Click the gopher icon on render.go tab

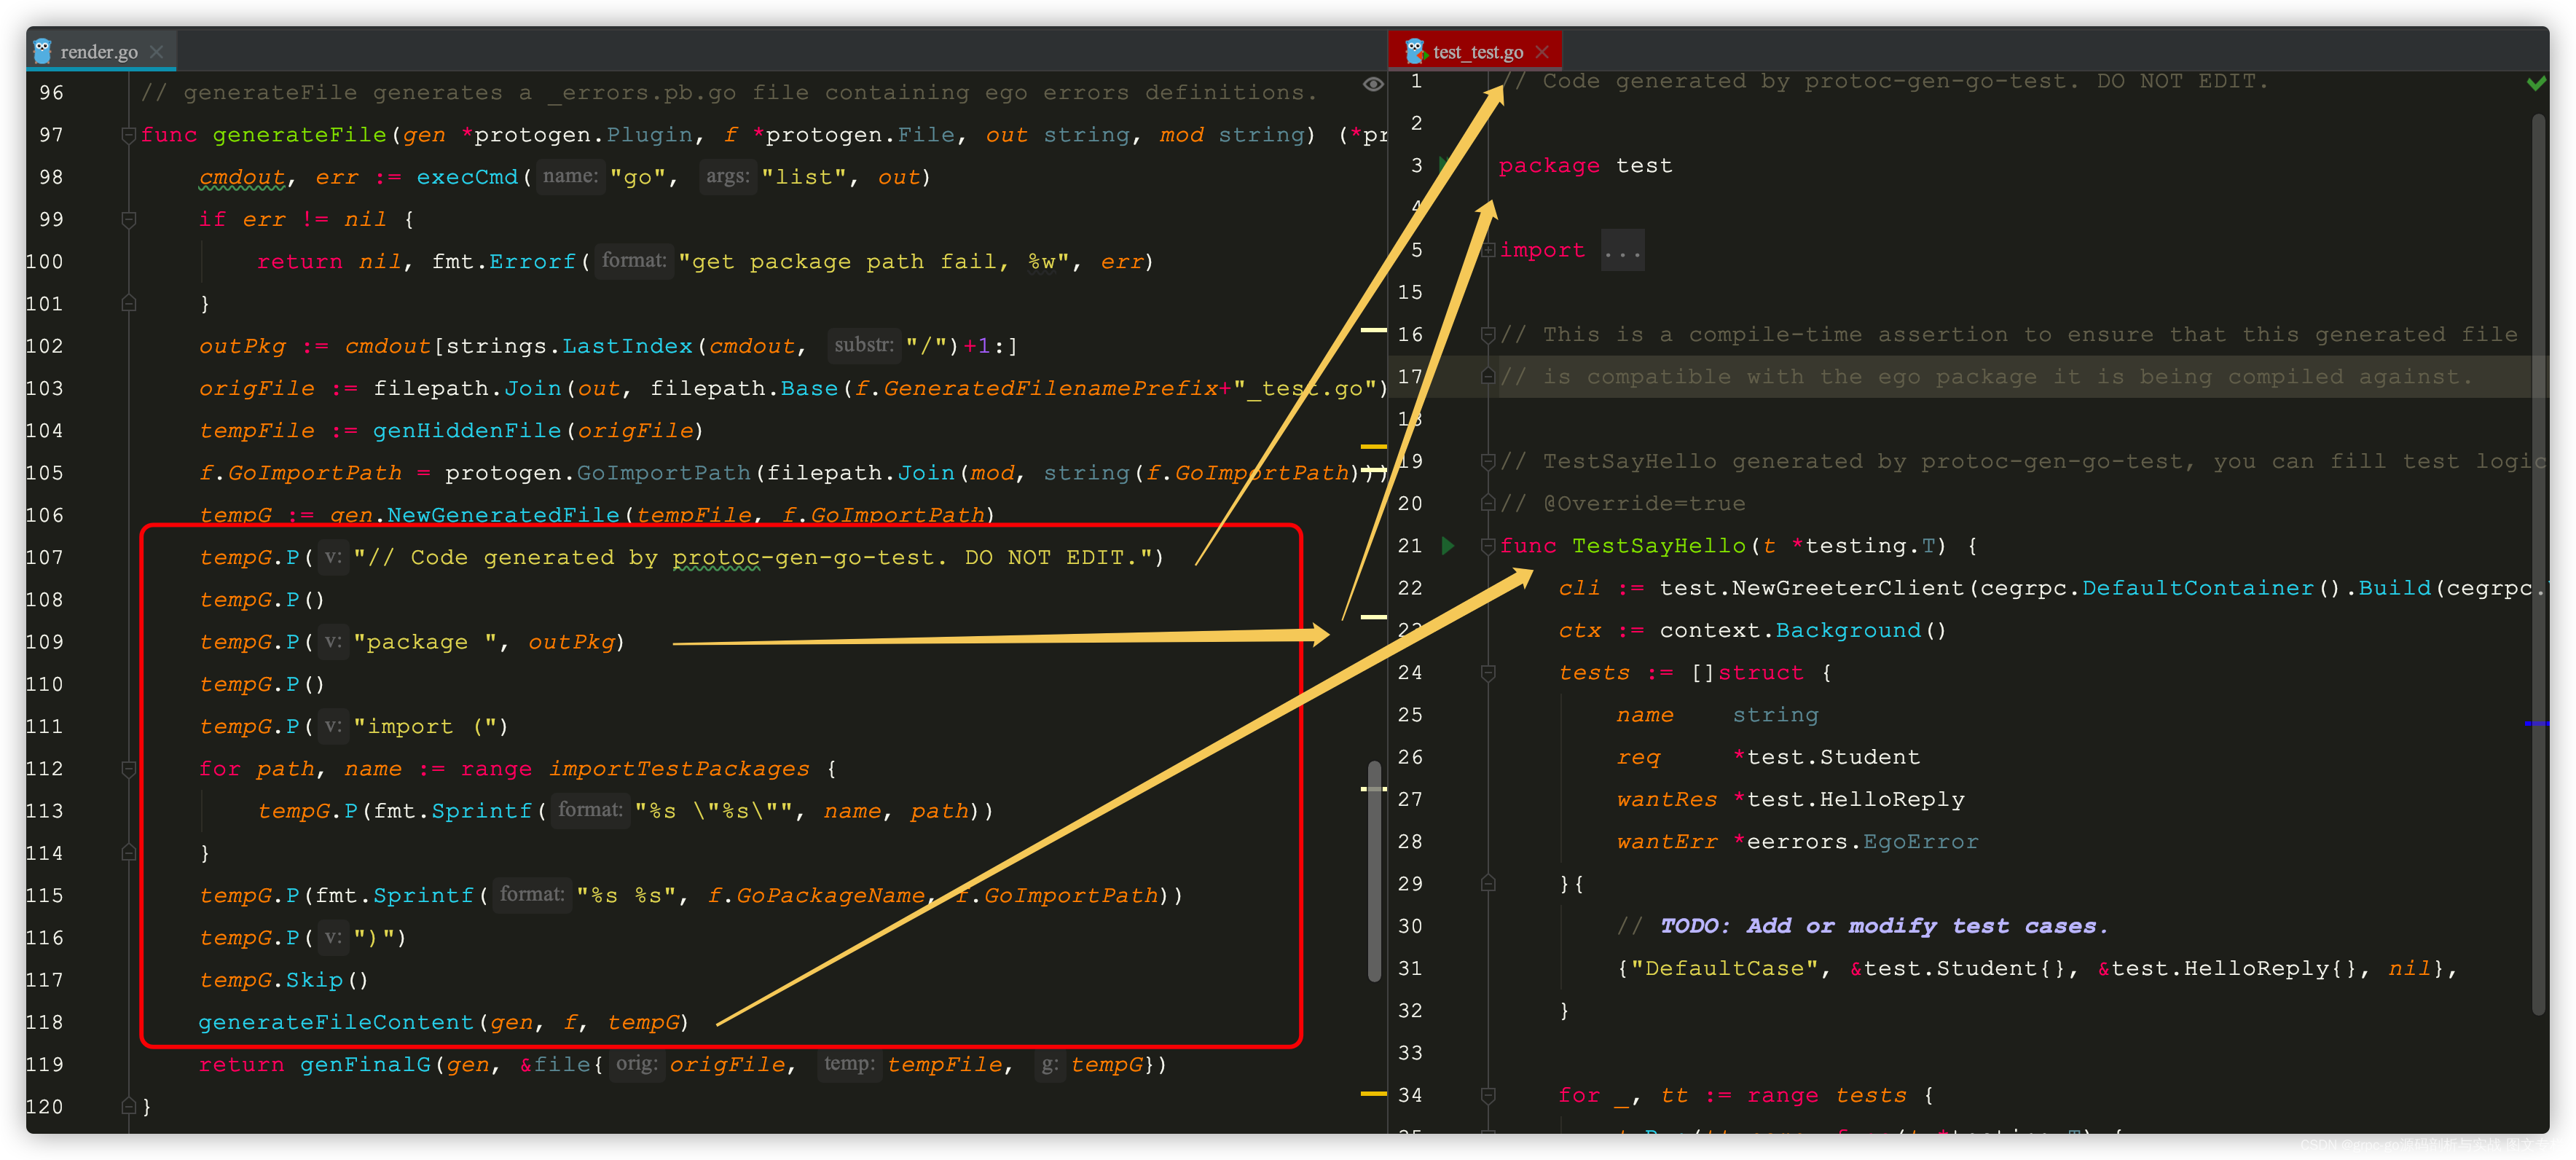42,51
